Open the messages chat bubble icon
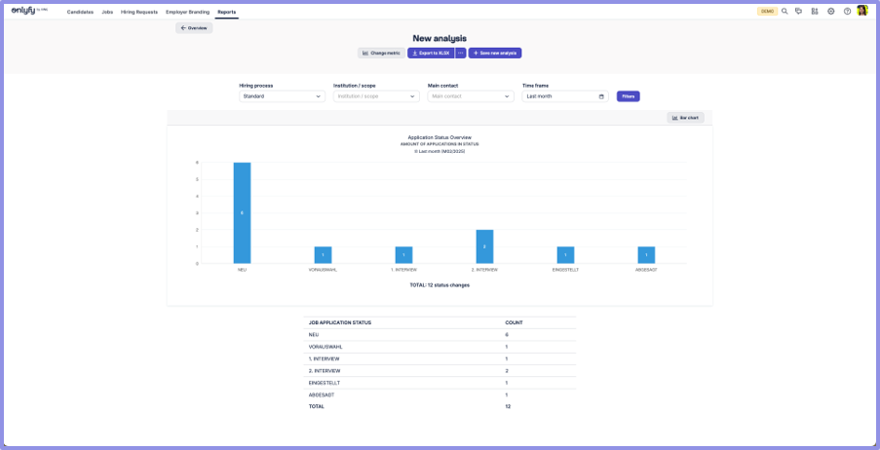The image size is (880, 450). (799, 12)
